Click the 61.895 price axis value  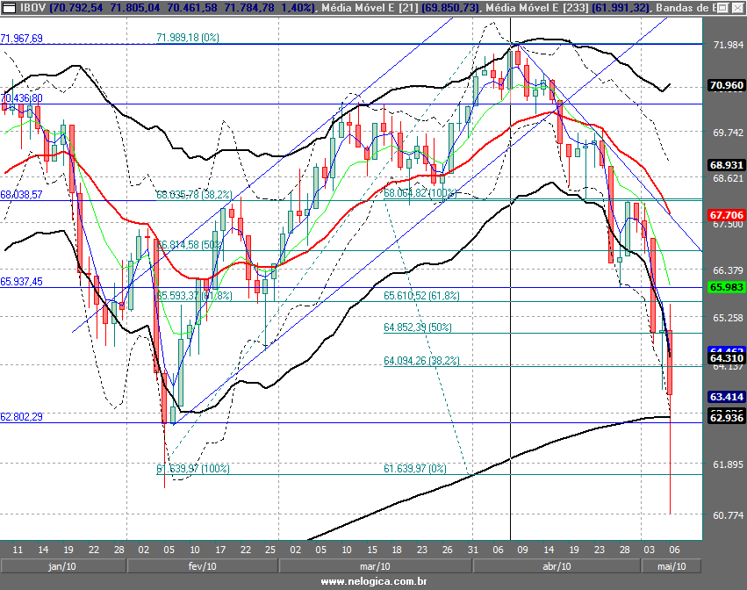728,464
